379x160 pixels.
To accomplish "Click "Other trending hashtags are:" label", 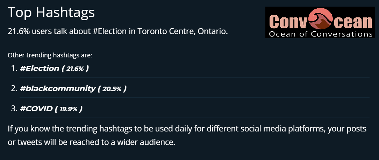I will coord(50,55).
